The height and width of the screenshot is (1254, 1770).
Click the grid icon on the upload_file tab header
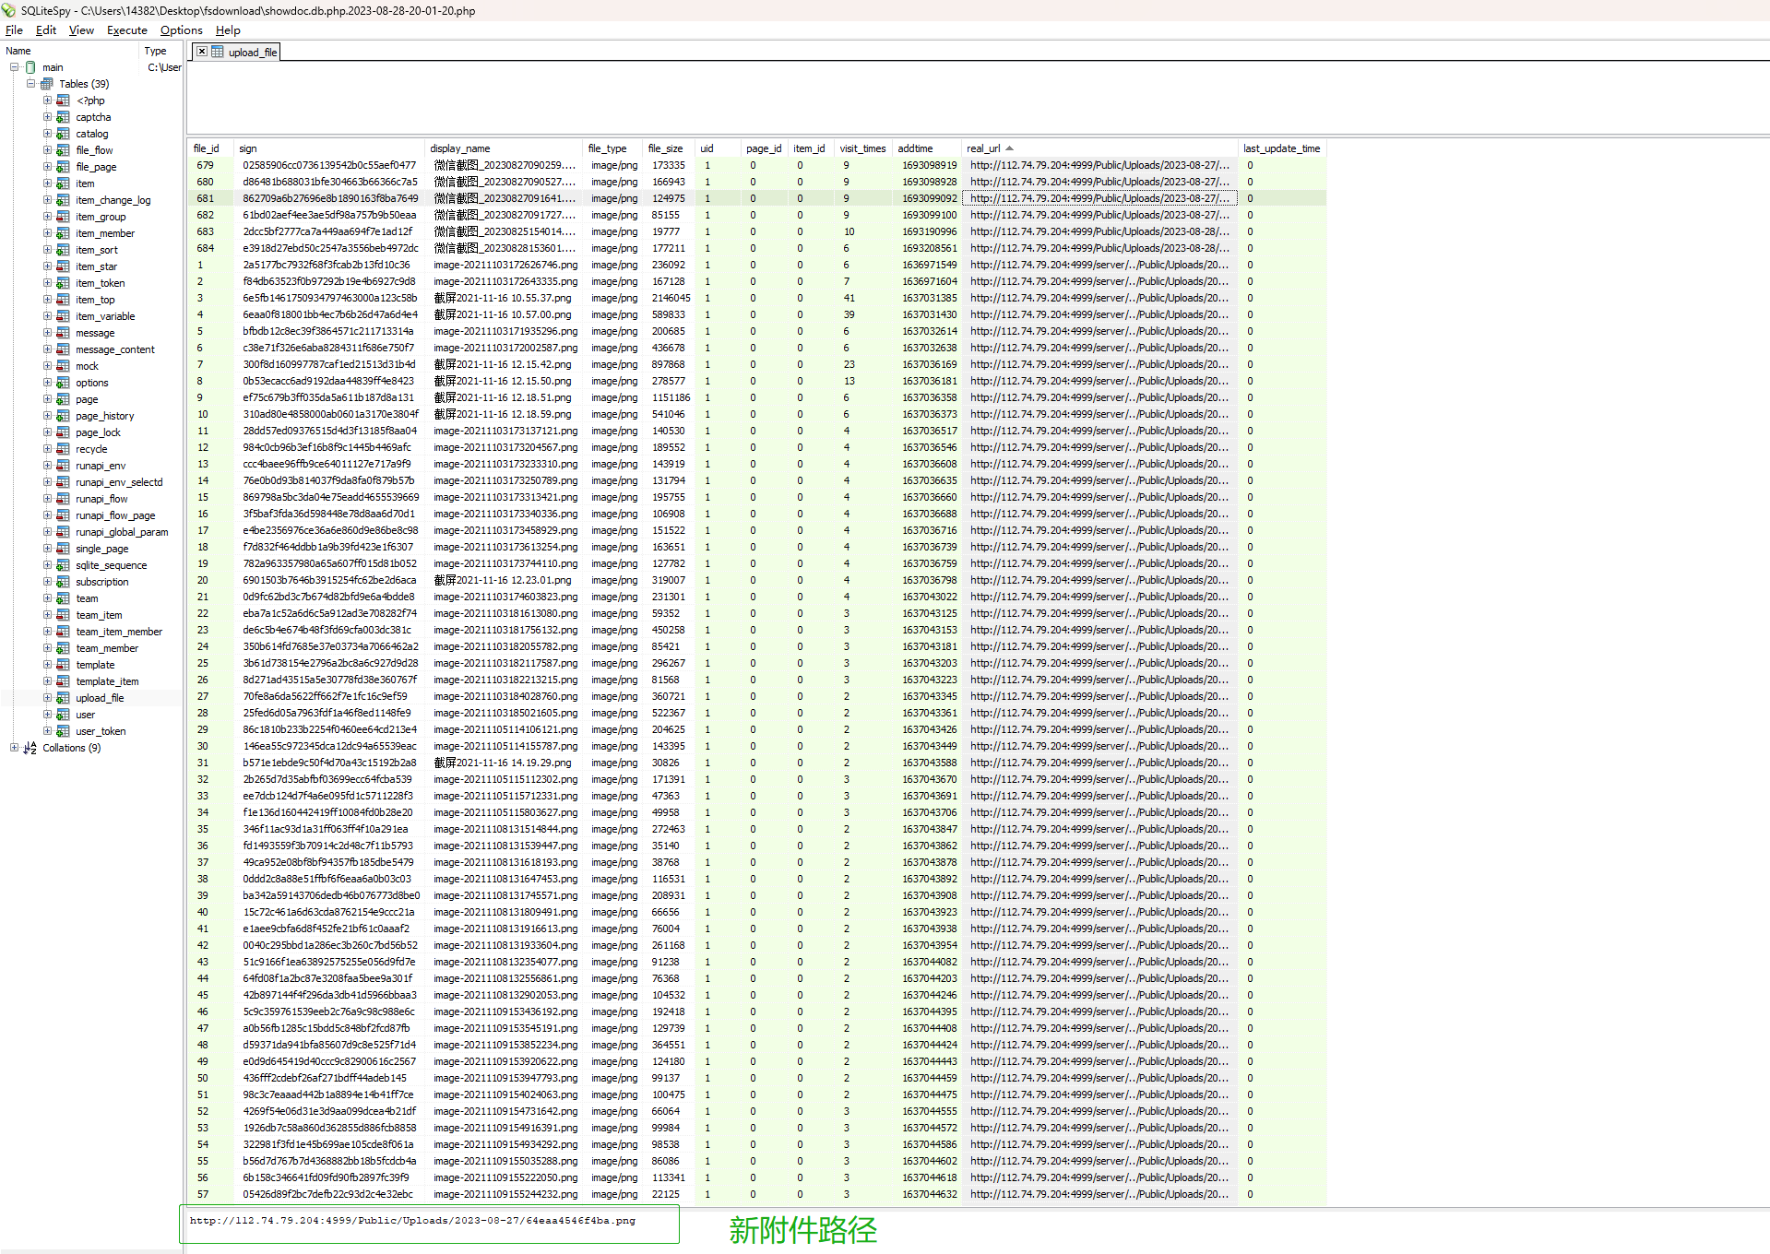216,53
